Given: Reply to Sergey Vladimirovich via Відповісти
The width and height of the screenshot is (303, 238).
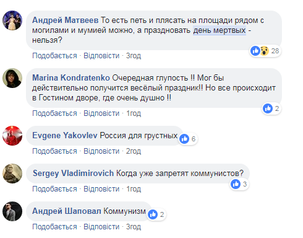Looking at the screenshot, I should coord(101,189).
